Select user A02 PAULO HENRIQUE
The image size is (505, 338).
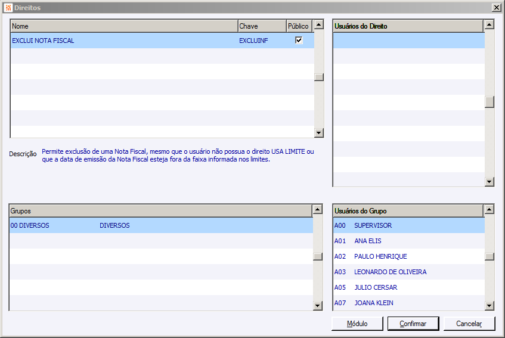(x=409, y=256)
